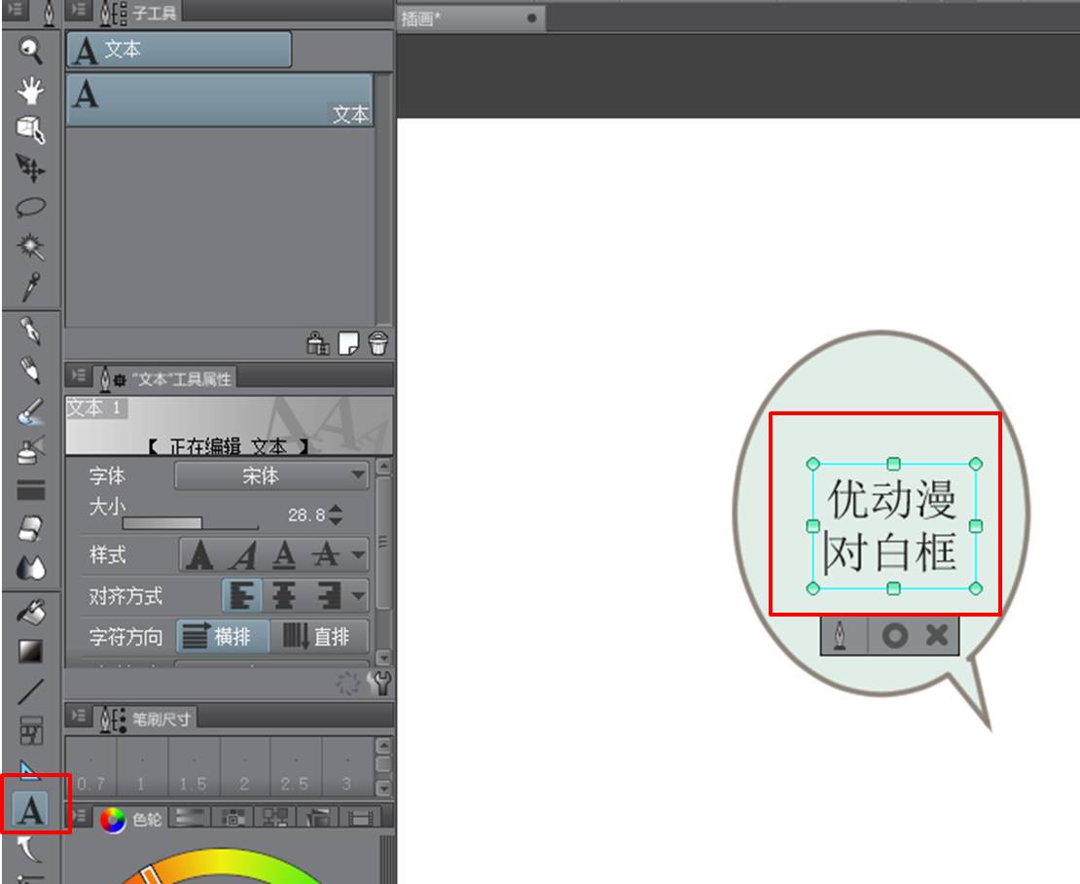Delete sub tool with trash icon
1080x884 pixels.
coord(378,343)
